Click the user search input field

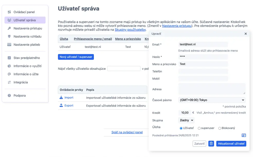coord(124,68)
